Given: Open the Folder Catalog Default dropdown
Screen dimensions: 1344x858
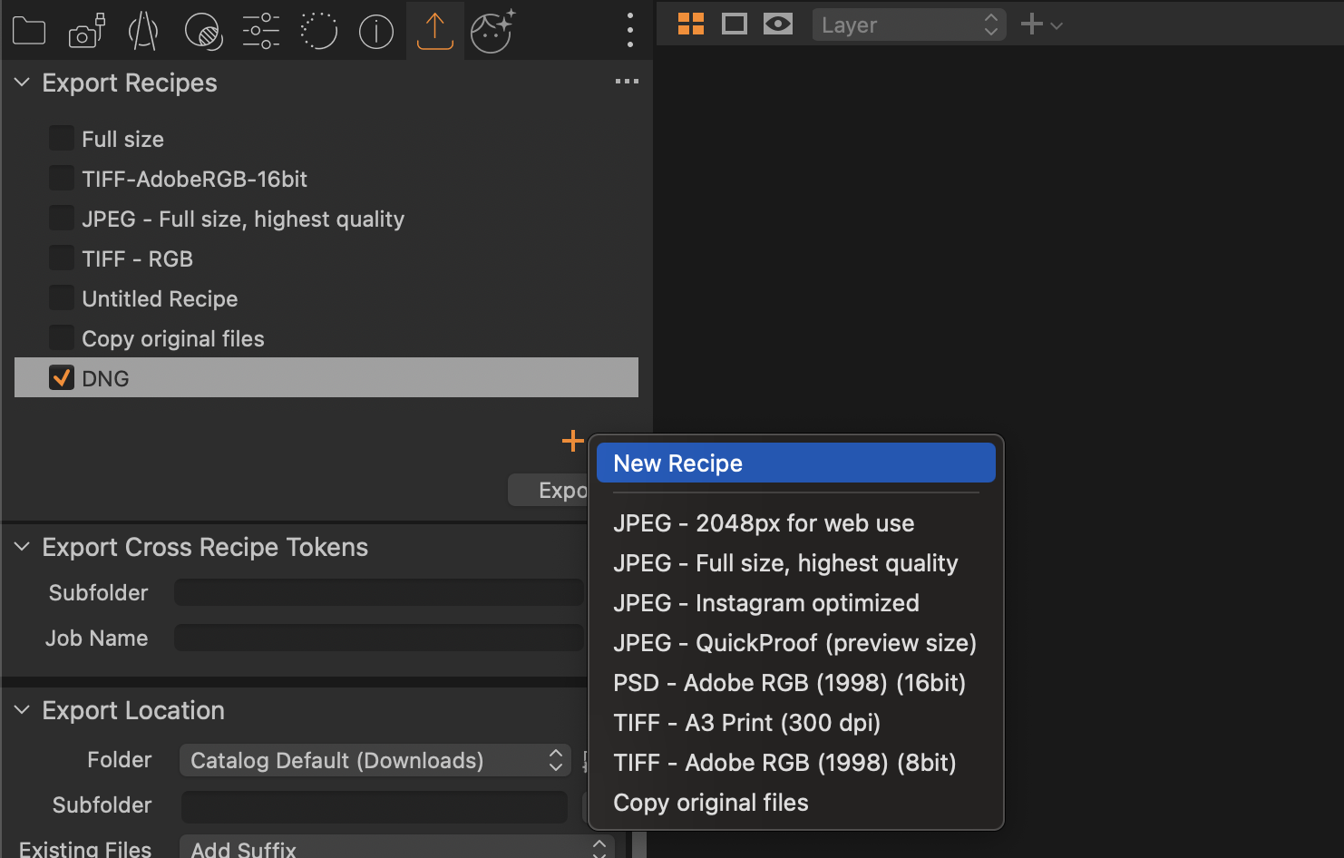Looking at the screenshot, I should tap(375, 760).
